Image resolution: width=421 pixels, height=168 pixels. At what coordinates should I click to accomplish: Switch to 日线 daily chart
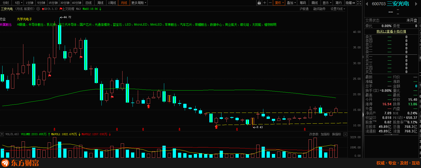tap(88, 3)
